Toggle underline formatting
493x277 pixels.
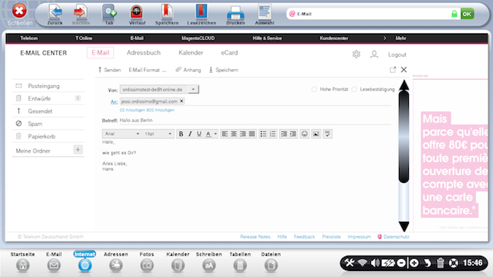coord(199,134)
